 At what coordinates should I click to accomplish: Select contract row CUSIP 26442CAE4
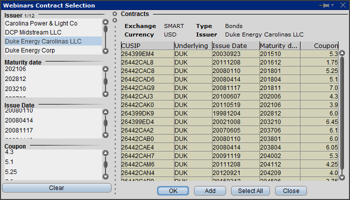click(229, 147)
